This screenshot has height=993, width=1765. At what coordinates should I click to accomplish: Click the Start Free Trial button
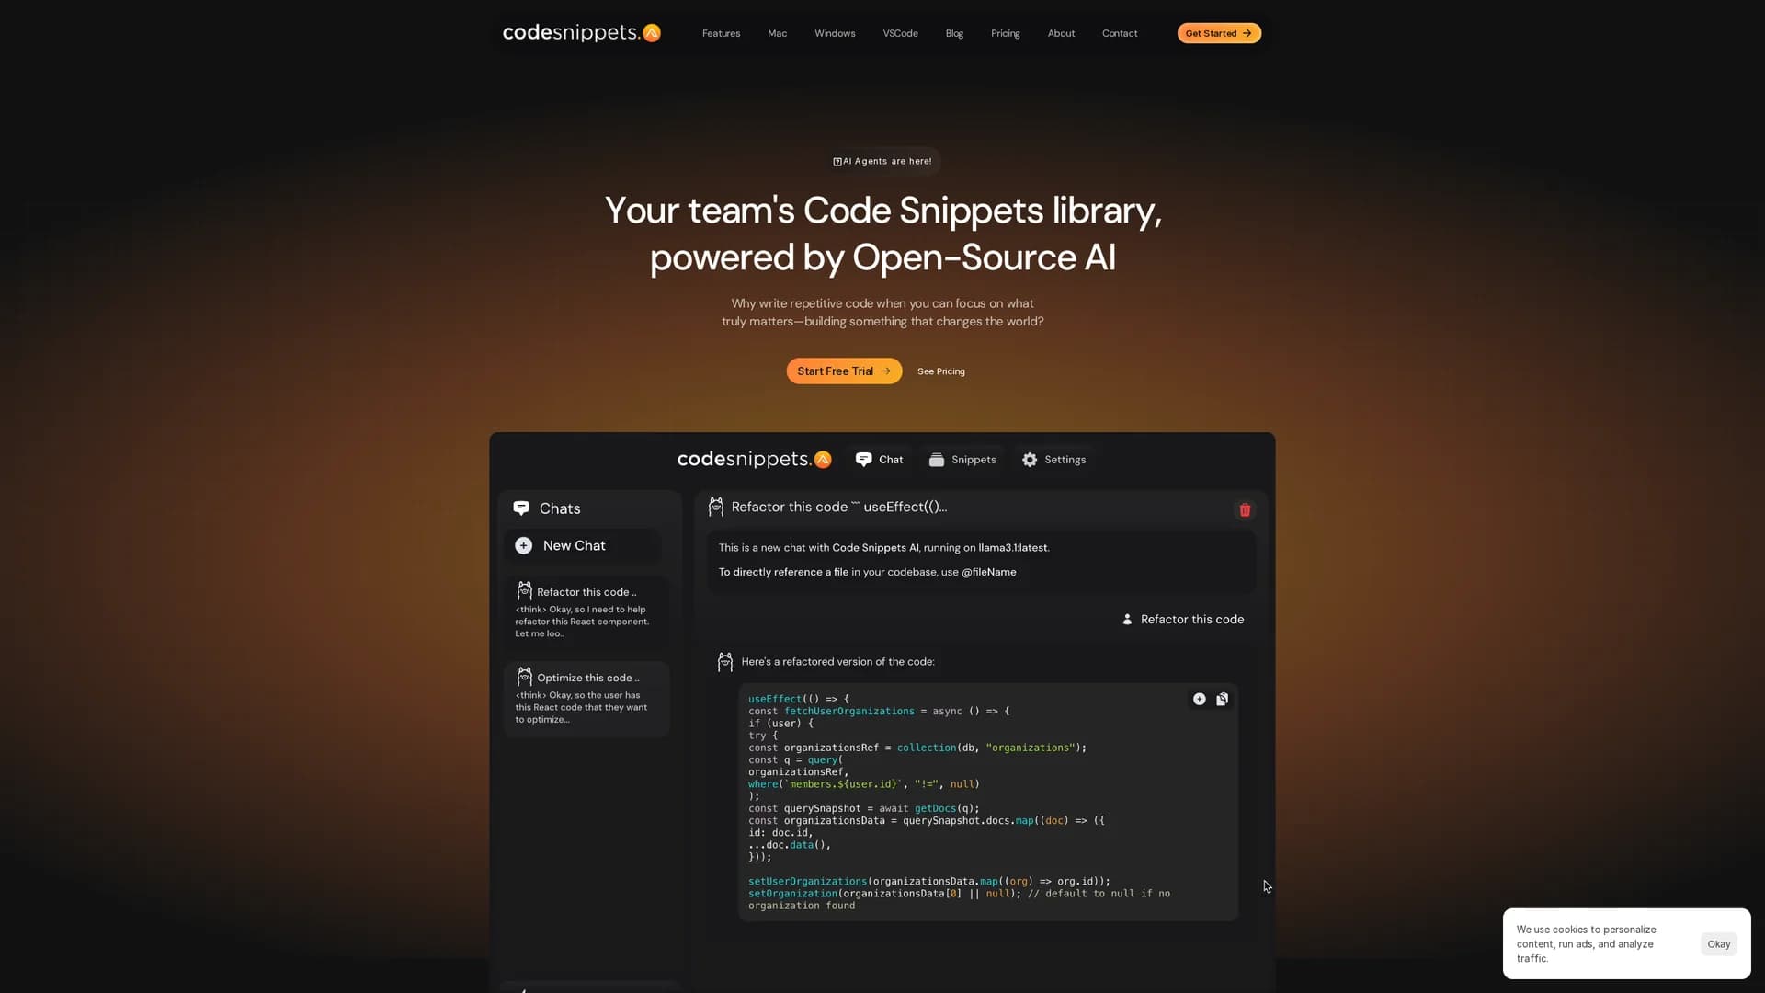click(844, 371)
